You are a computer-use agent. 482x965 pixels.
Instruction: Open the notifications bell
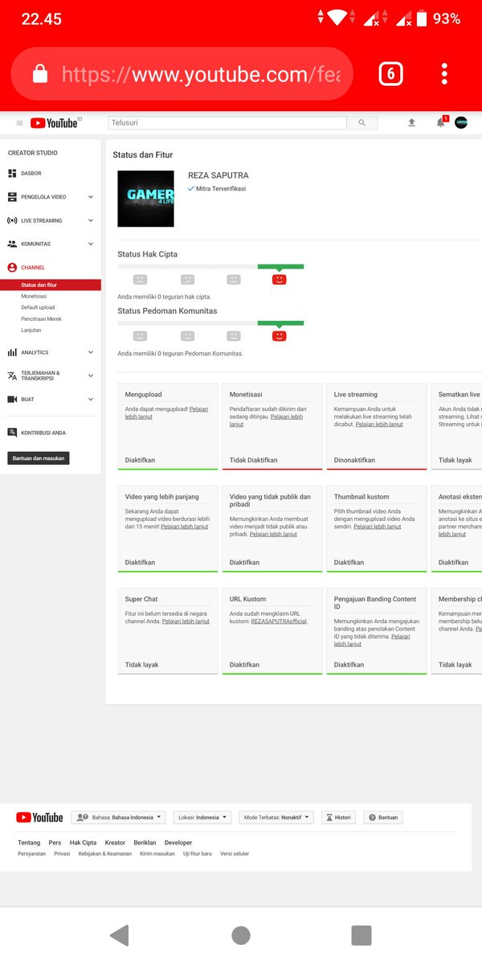pyautogui.click(x=440, y=122)
